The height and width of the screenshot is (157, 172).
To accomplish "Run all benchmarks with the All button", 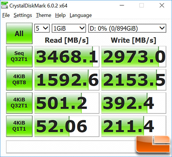I will (x=19, y=33).
